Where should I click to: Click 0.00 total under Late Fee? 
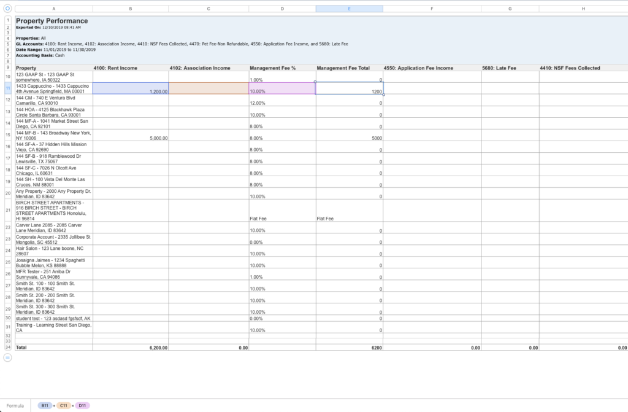(510, 348)
